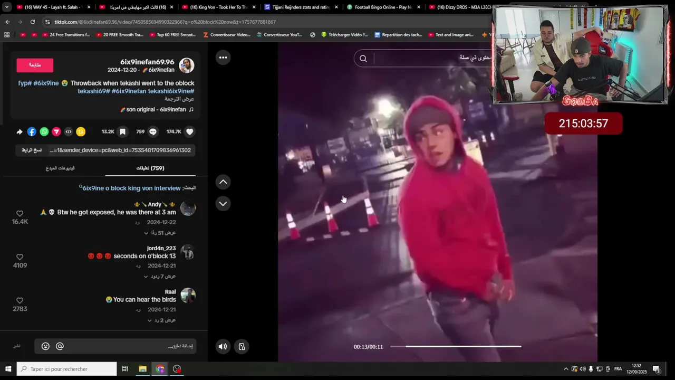675x380 pixels.
Task: Switch to the creator videos tab
Action: pyautogui.click(x=60, y=168)
